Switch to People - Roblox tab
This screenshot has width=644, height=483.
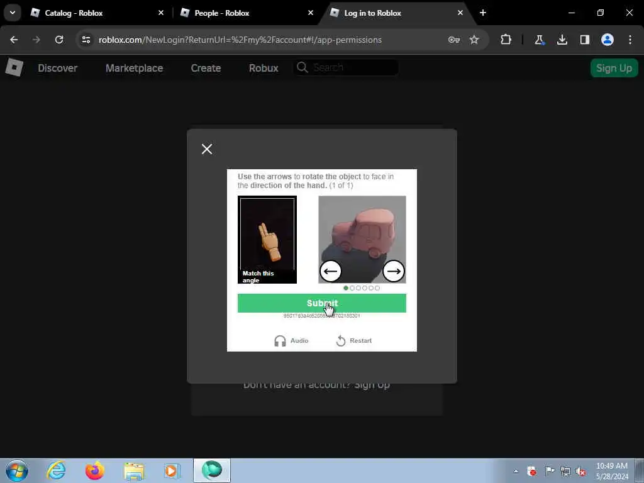point(247,13)
